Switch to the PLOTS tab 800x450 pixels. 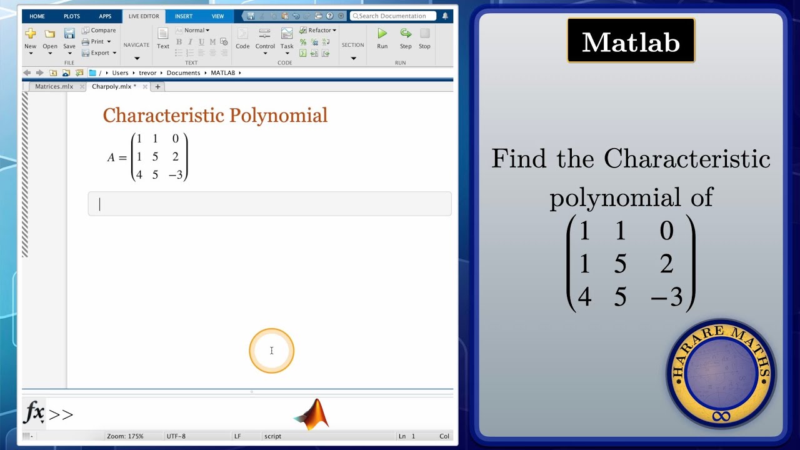72,16
